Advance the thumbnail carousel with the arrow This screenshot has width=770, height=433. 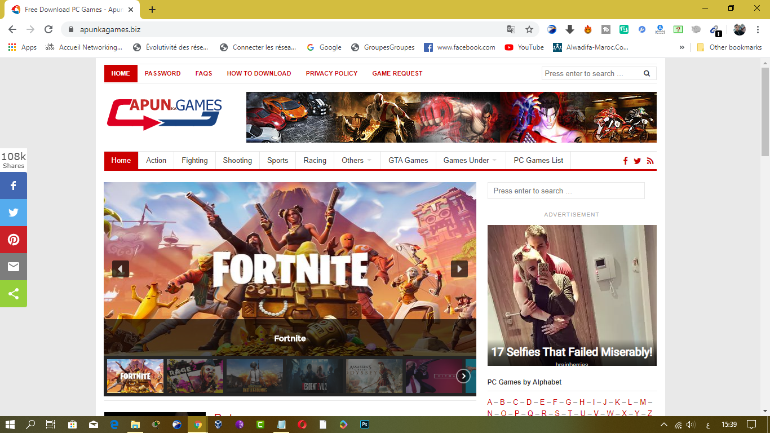[x=463, y=376]
